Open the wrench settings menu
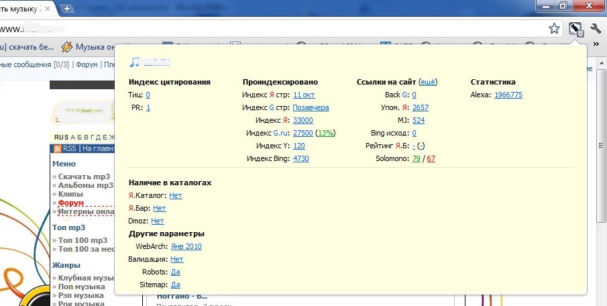The image size is (607, 306). coord(595,28)
